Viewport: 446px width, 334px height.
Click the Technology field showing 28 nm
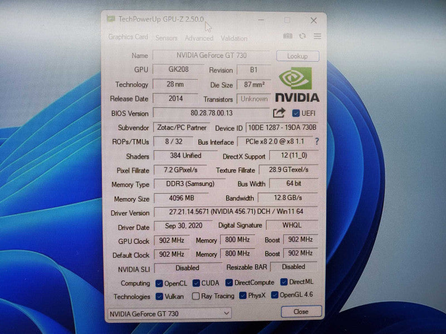tap(175, 84)
